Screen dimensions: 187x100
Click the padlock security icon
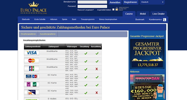tap(117, 9)
